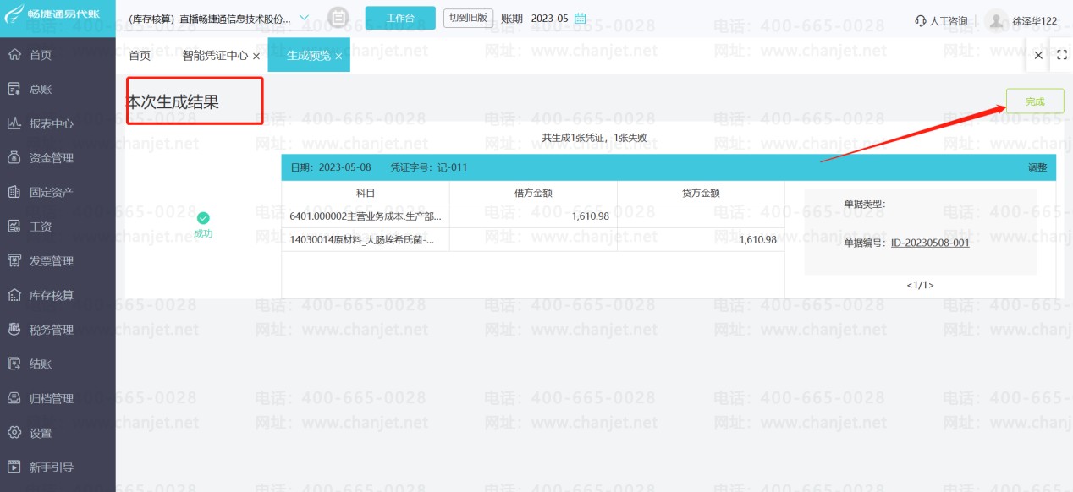Screen dimensions: 1073x492
Task: Open 报表中心 in the sidebar
Action: [51, 123]
